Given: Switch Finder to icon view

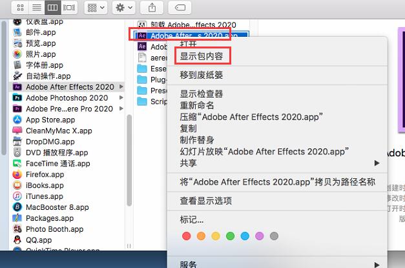Looking at the screenshot, I should pyautogui.click(x=20, y=8).
